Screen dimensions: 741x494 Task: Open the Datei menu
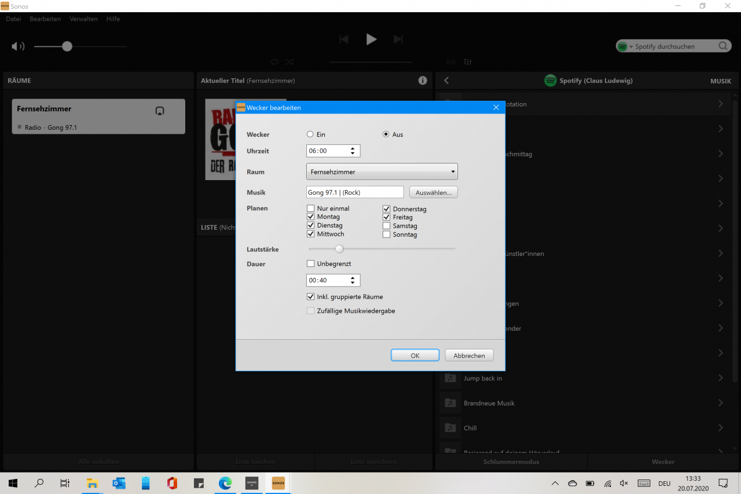click(x=13, y=19)
